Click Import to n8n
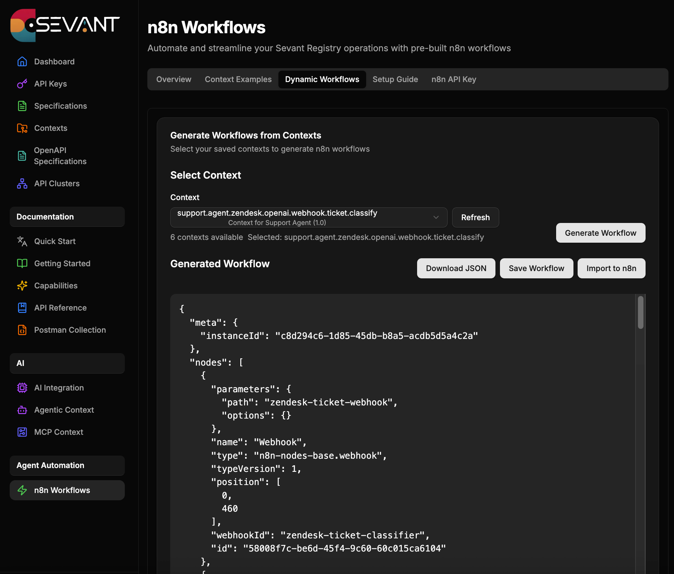Image resolution: width=674 pixels, height=574 pixels. click(x=611, y=268)
